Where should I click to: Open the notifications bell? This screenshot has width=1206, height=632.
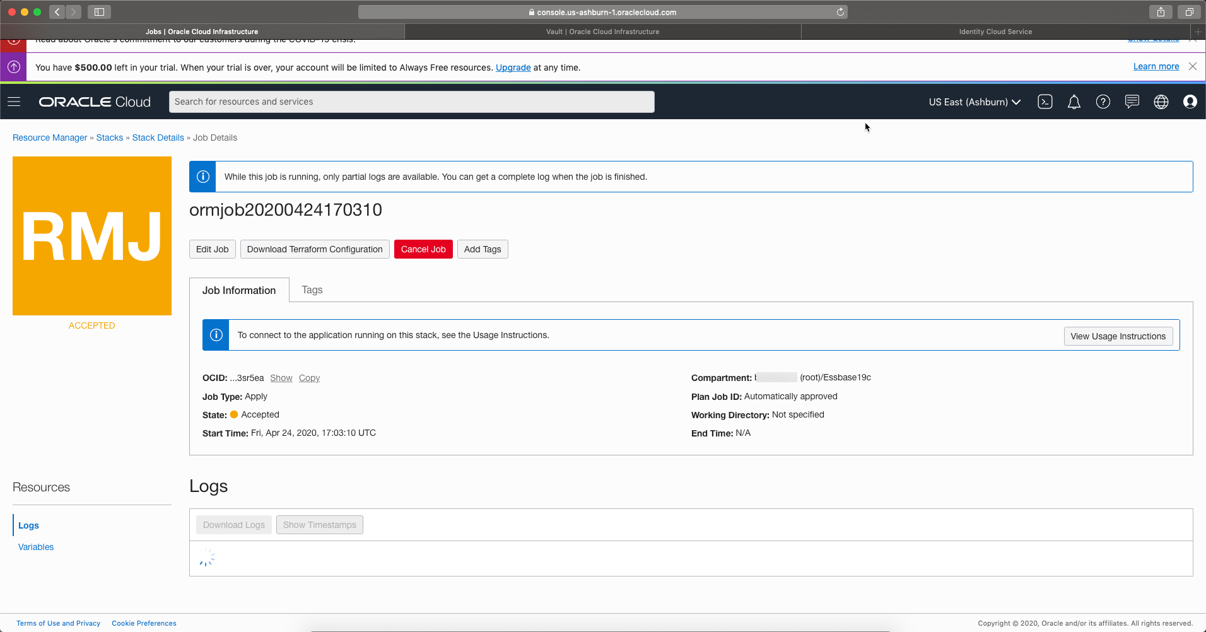pos(1074,102)
